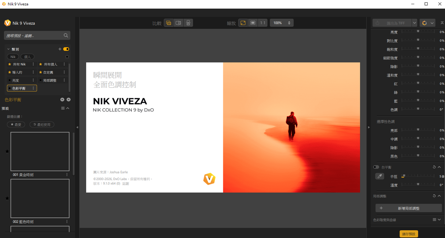Choose the 所有個人 category
This screenshot has height=238, width=445.
pos(50,64)
